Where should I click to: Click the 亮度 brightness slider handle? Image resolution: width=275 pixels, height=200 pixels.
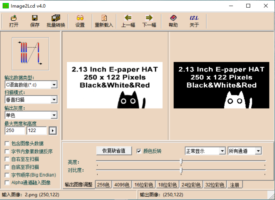[x=181, y=161]
